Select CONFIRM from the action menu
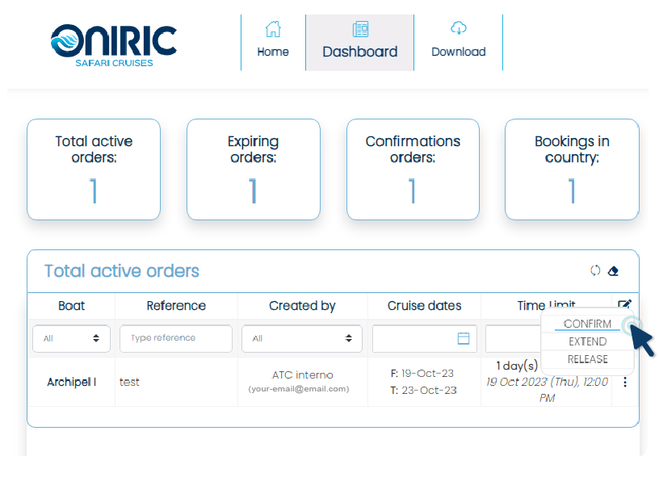The height and width of the screenshot is (477, 659). (x=587, y=324)
